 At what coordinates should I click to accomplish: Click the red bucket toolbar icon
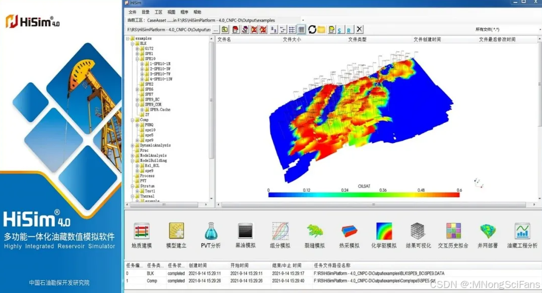(235, 30)
